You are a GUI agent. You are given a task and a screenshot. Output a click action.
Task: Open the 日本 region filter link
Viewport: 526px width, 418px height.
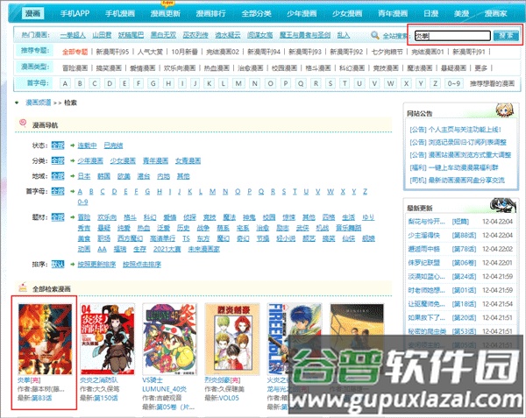coord(84,175)
